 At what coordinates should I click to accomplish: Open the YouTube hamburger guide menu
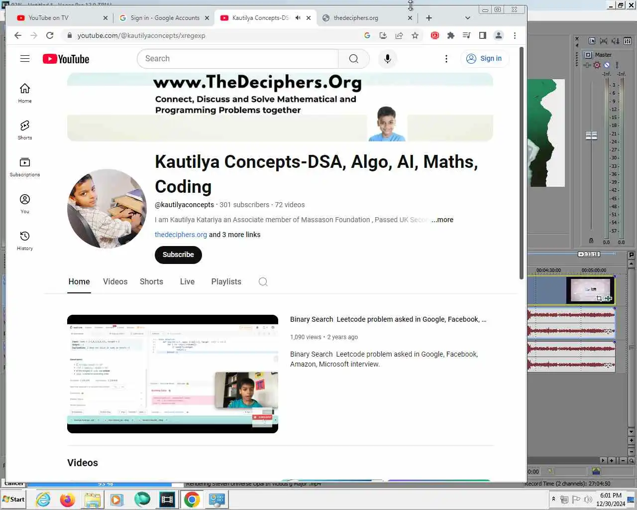click(x=25, y=59)
